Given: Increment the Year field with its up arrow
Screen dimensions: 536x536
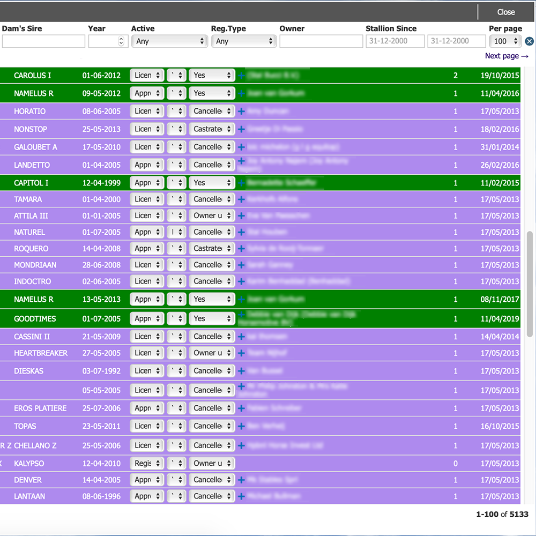Looking at the screenshot, I should point(122,38).
